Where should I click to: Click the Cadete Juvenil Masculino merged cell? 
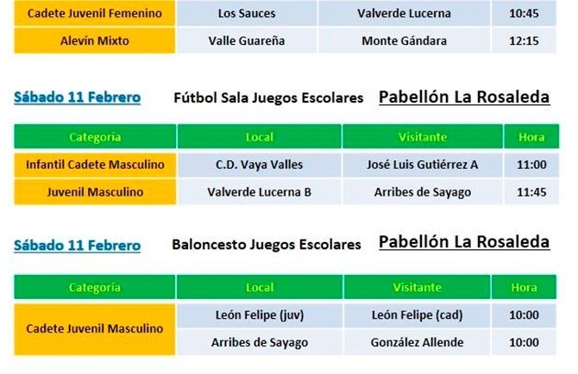tap(95, 328)
